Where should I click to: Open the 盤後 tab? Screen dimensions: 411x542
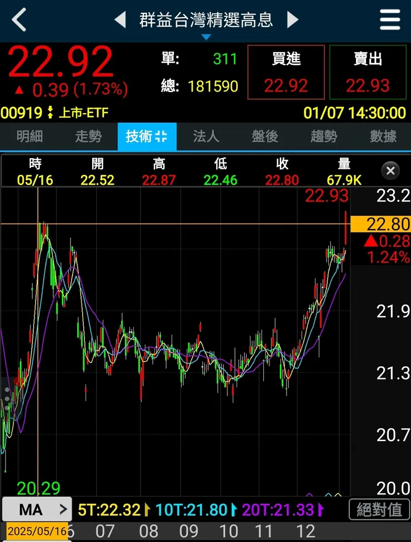pos(265,136)
